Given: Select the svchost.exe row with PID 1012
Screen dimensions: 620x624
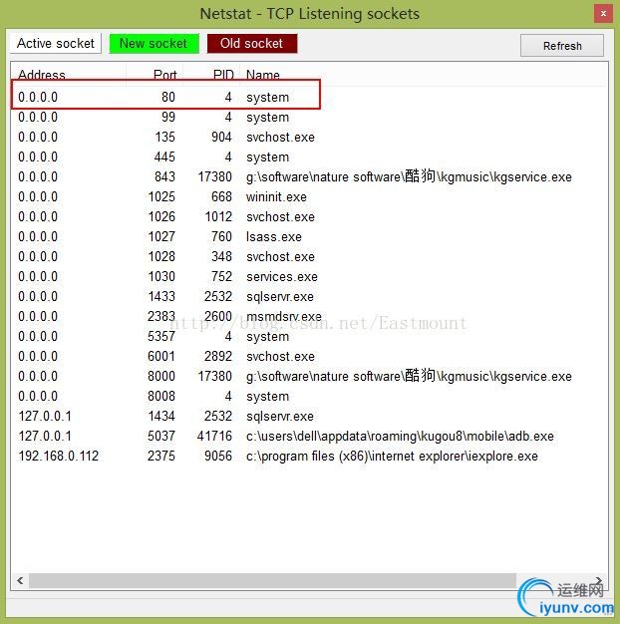Looking at the screenshot, I should coord(309,216).
